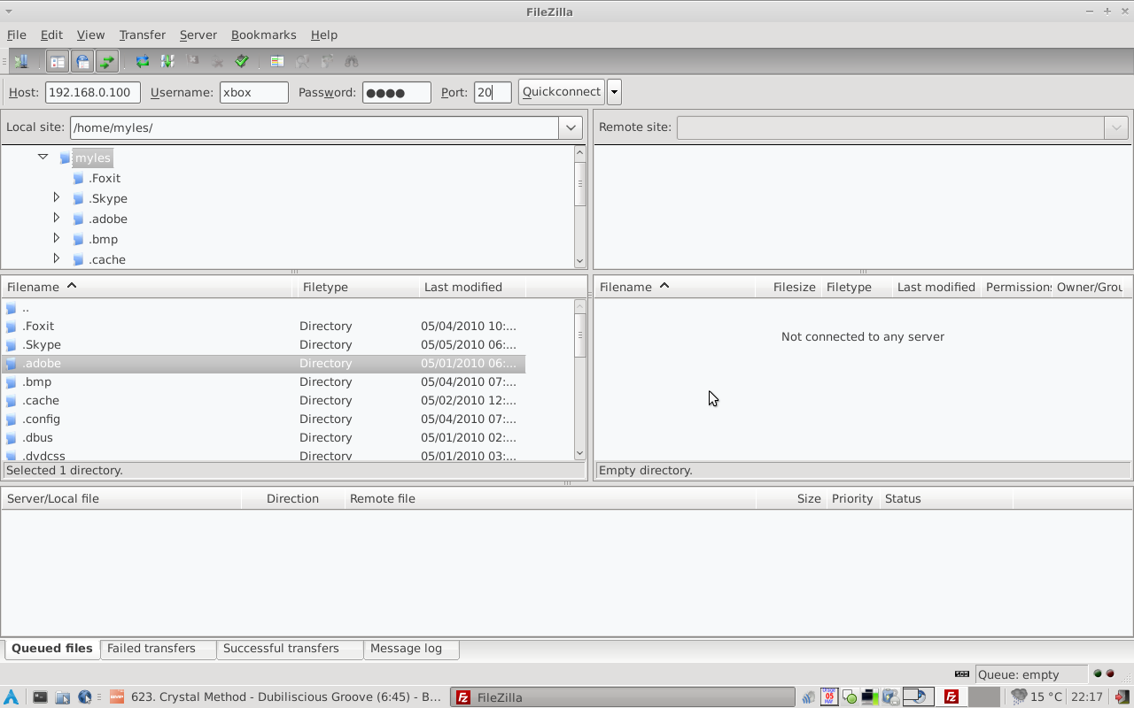Open the web browser taskbar launcher
The width and height of the screenshot is (1134, 708).
[85, 697]
